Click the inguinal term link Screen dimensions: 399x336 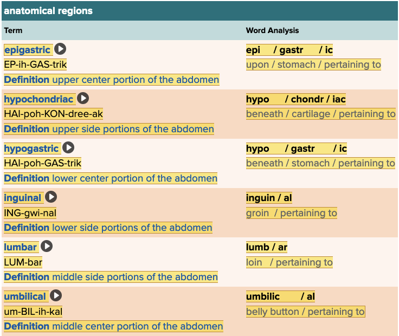pos(23,198)
